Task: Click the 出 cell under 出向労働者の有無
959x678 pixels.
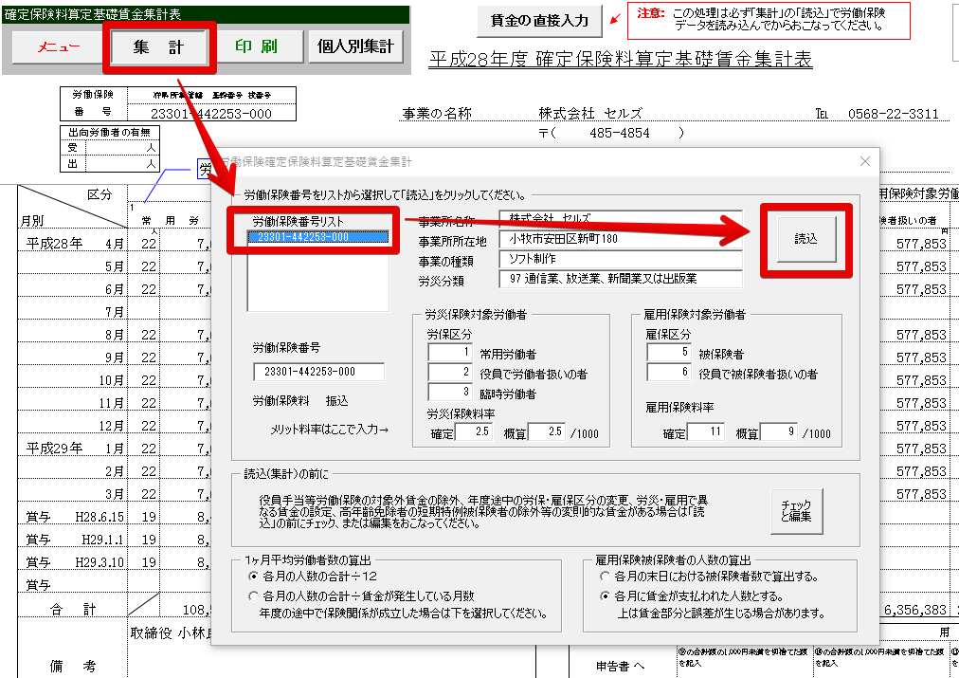Action: [73, 164]
